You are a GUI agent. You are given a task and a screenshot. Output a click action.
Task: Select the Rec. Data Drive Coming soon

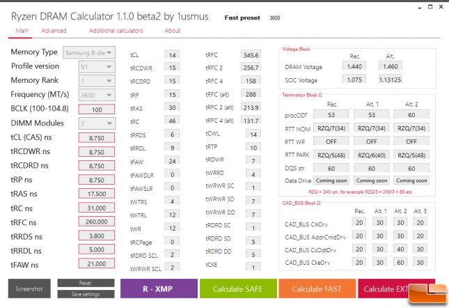pyautogui.click(x=331, y=180)
